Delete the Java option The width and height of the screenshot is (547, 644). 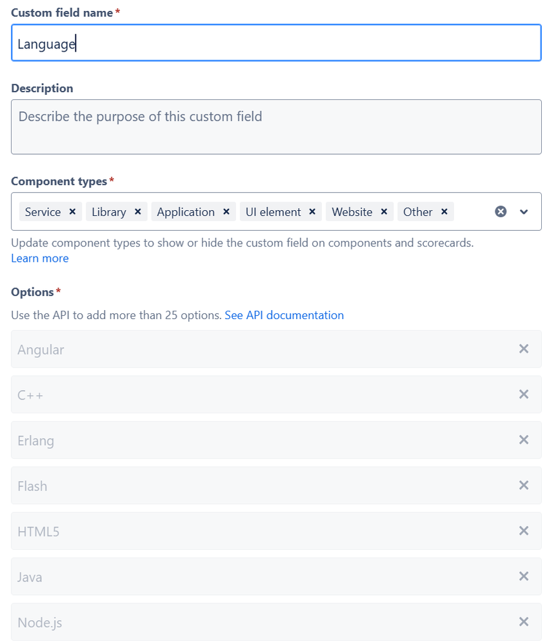pyautogui.click(x=524, y=576)
